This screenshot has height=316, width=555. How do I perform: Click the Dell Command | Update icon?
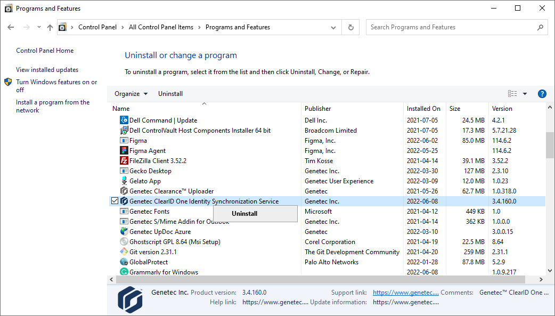click(x=125, y=120)
